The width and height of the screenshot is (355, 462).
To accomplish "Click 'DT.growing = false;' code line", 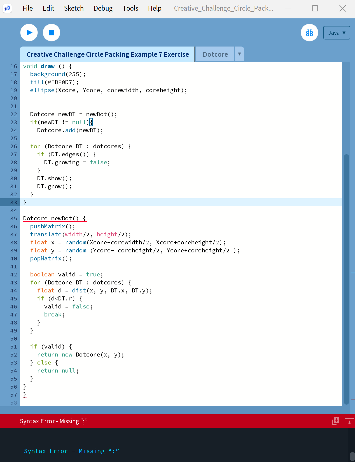I will click(x=77, y=162).
